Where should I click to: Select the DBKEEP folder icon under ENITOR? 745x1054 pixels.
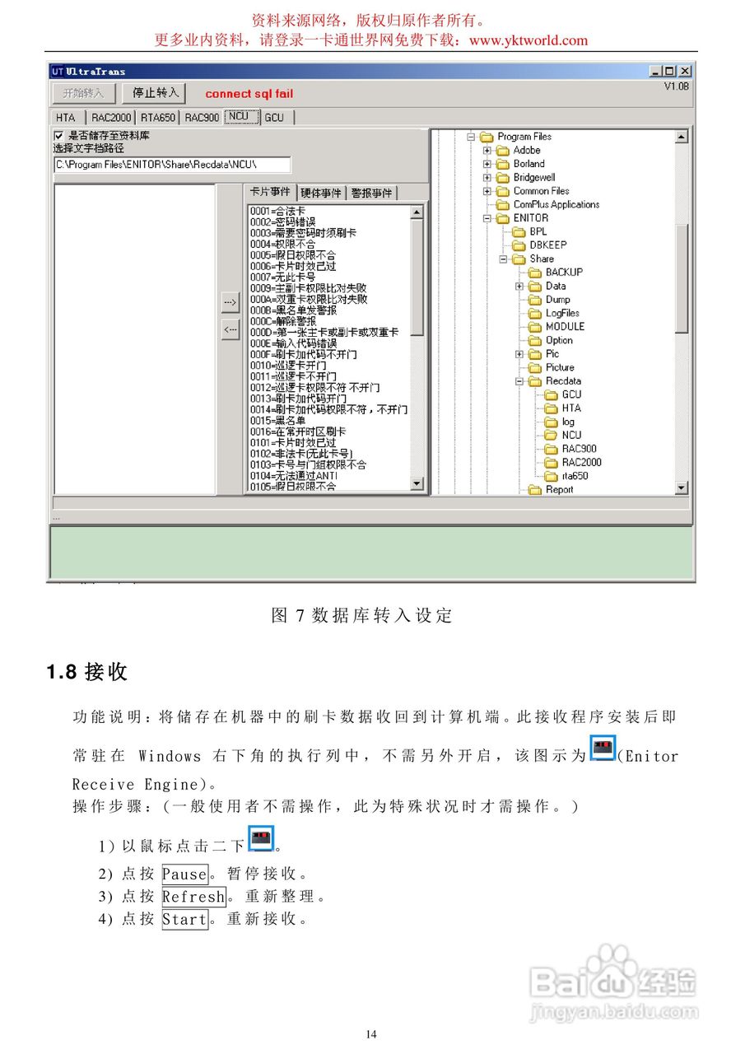519,245
